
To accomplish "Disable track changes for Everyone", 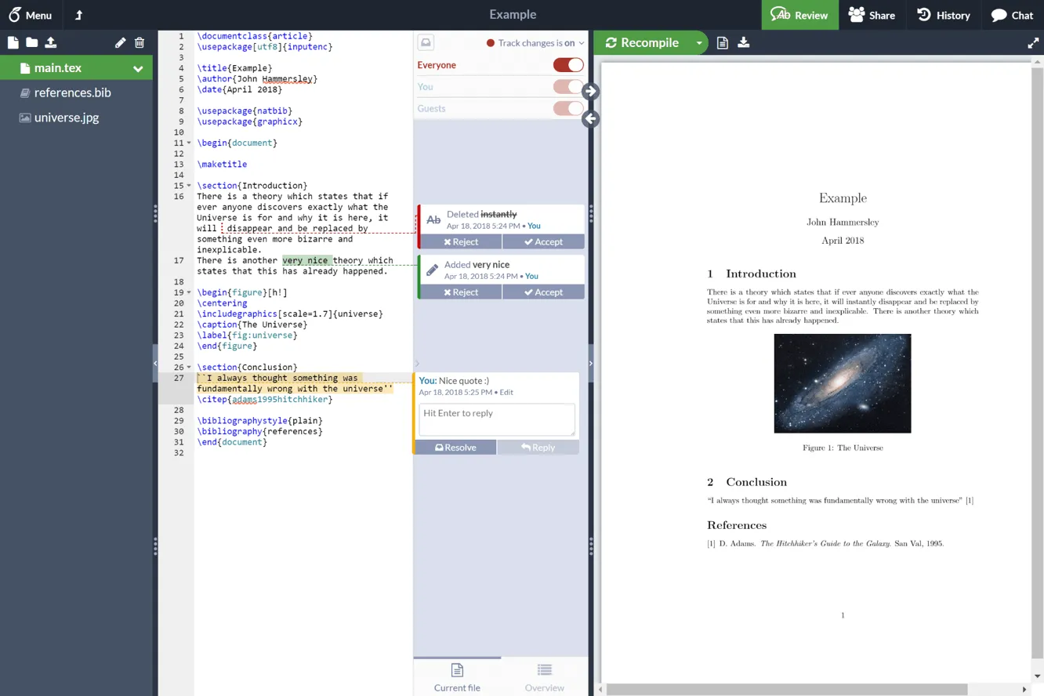I will (568, 65).
